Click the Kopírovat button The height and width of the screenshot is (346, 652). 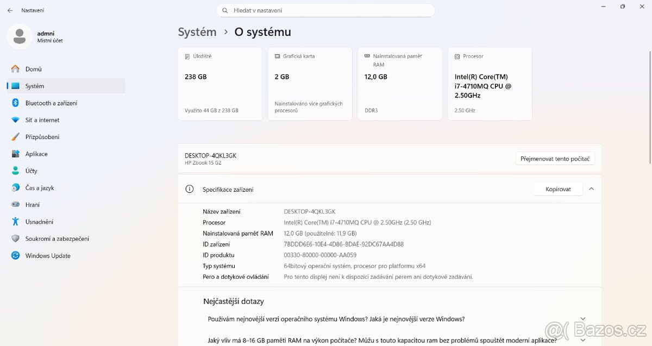(x=557, y=189)
